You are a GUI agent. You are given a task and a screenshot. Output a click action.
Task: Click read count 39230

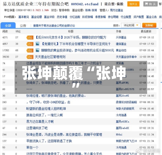point(6,57)
